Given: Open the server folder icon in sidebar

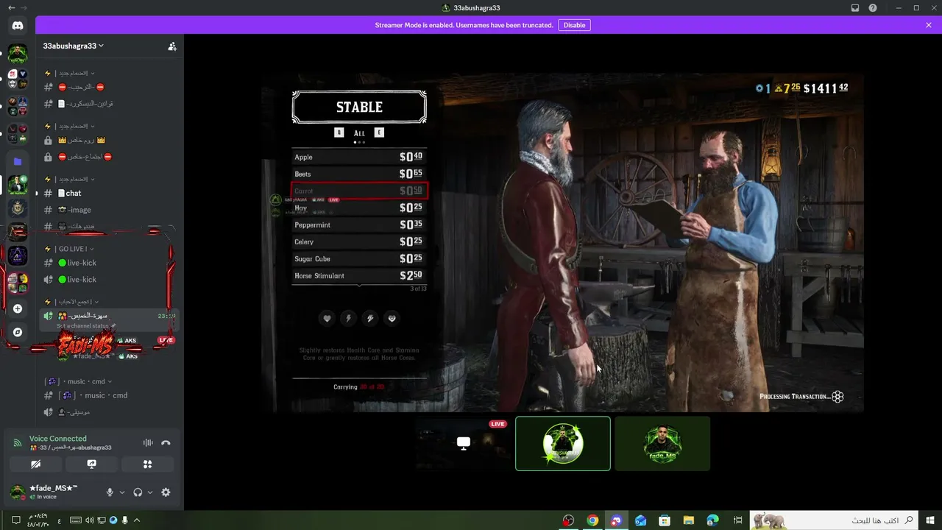Looking at the screenshot, I should [x=18, y=161].
